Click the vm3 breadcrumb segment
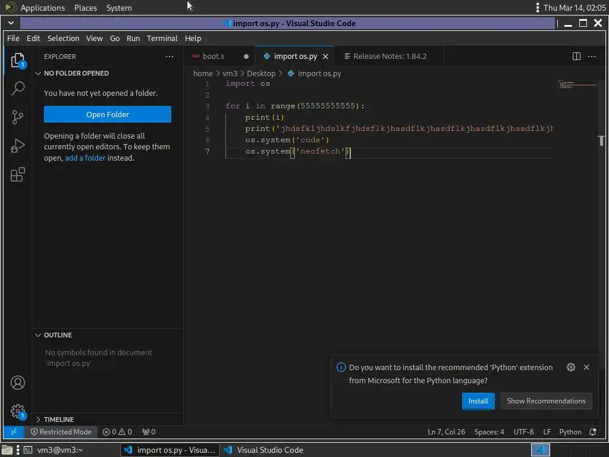609x457 pixels. point(230,73)
